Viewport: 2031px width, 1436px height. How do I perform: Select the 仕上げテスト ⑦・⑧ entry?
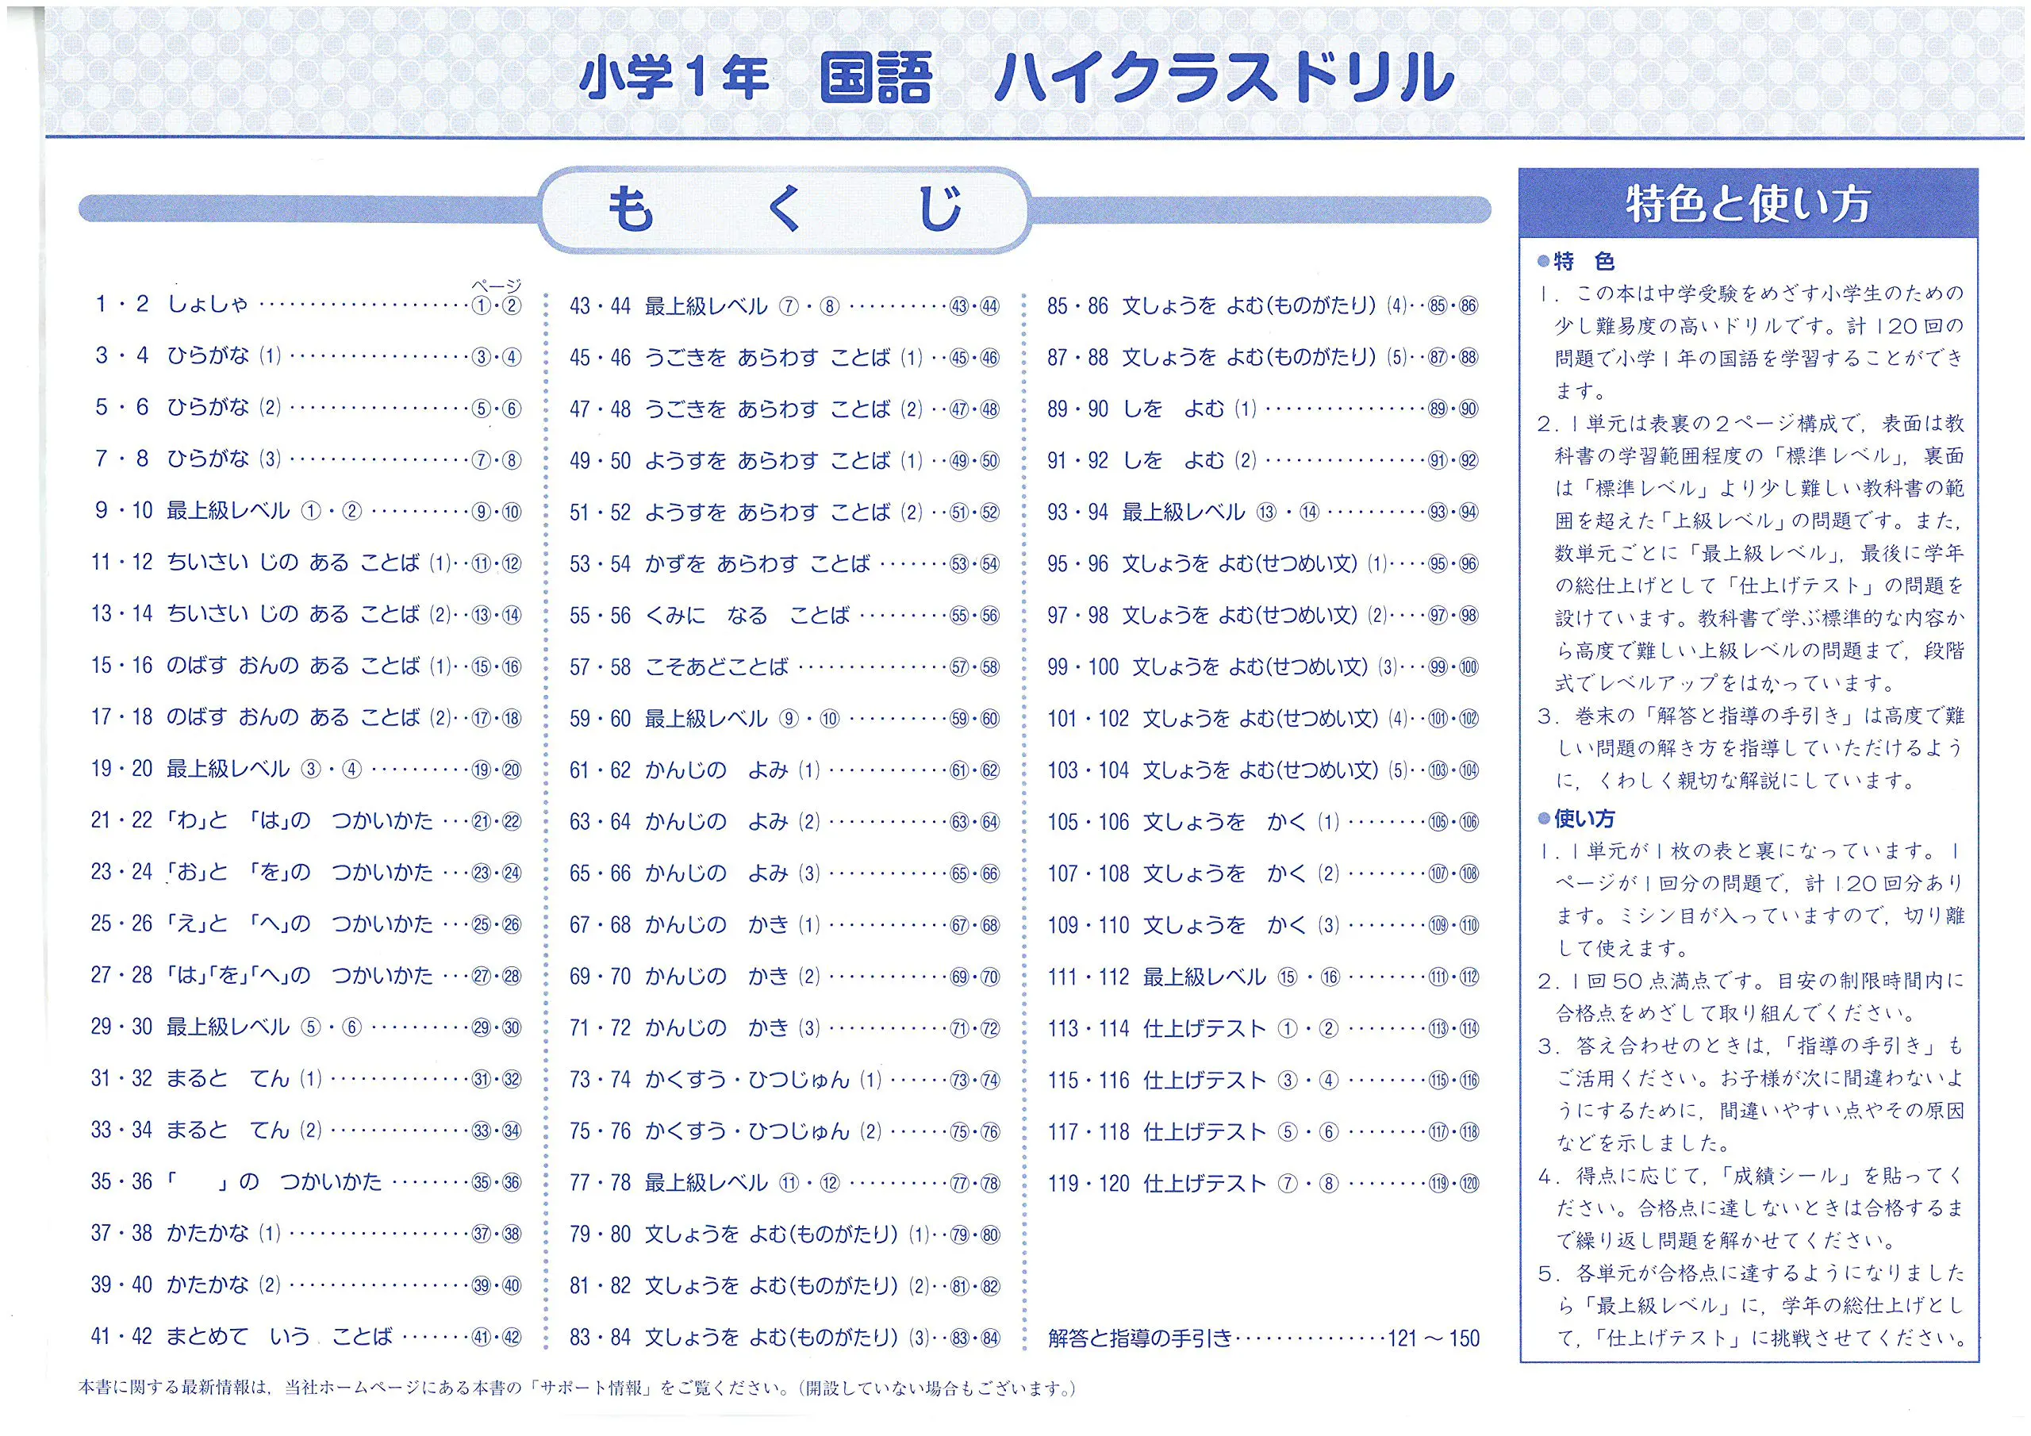(x=1241, y=1183)
